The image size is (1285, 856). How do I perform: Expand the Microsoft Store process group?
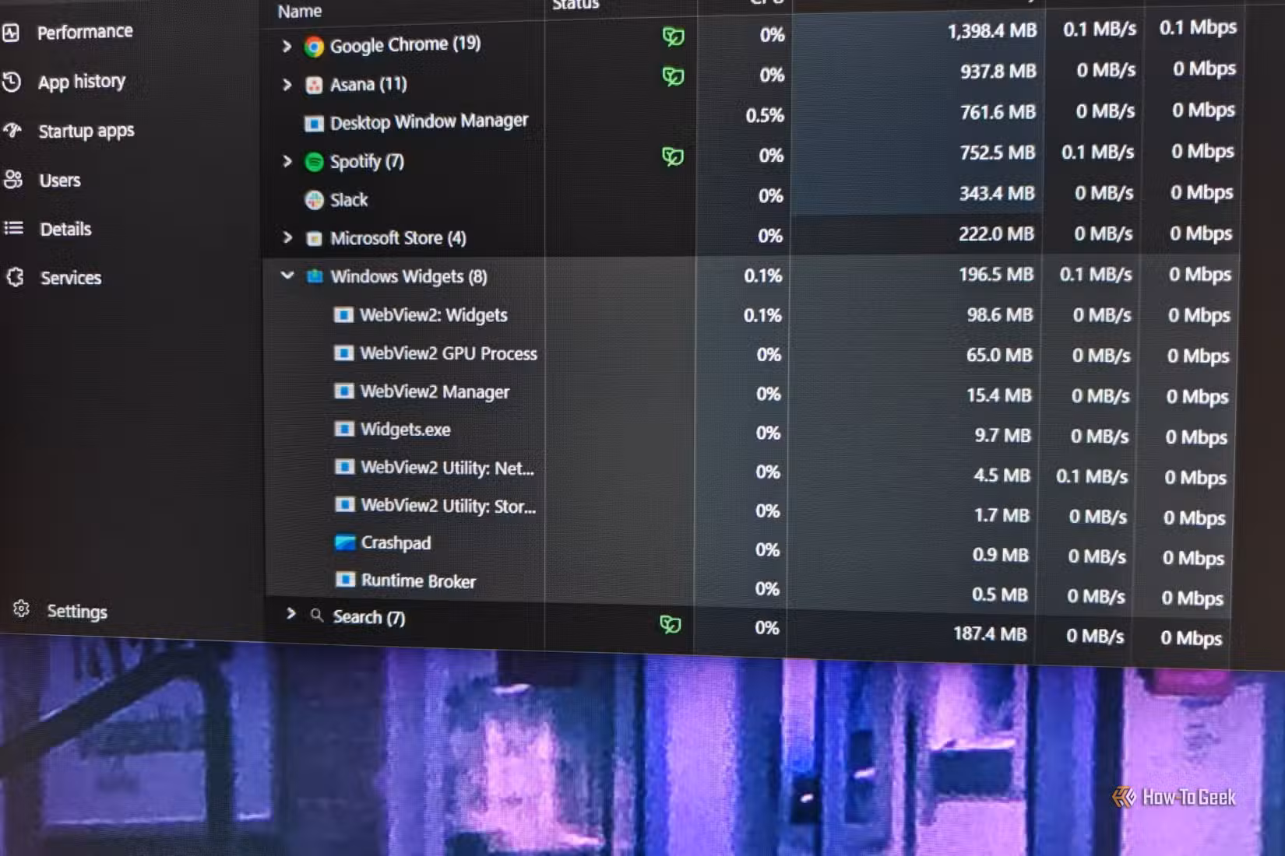[x=287, y=237]
